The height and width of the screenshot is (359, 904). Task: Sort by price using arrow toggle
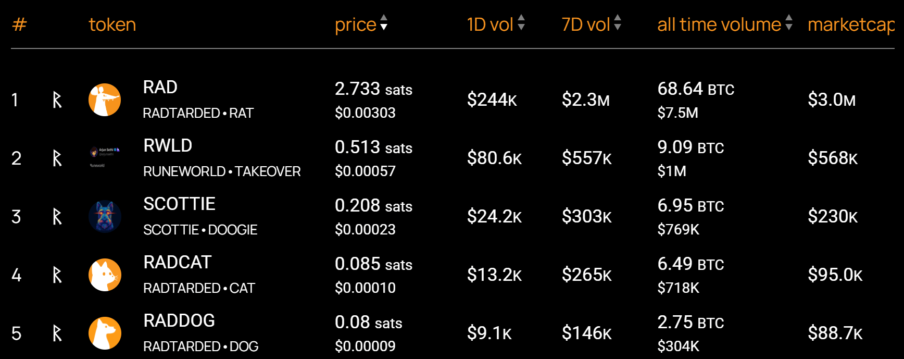(384, 23)
